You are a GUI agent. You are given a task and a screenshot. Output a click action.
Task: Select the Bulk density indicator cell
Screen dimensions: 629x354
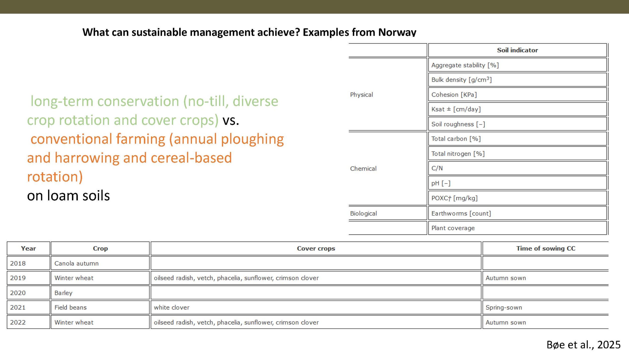pos(462,80)
